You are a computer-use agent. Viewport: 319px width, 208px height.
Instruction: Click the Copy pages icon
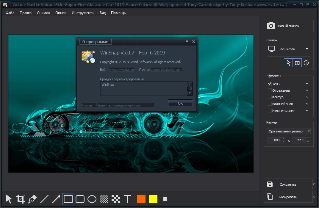point(270,197)
